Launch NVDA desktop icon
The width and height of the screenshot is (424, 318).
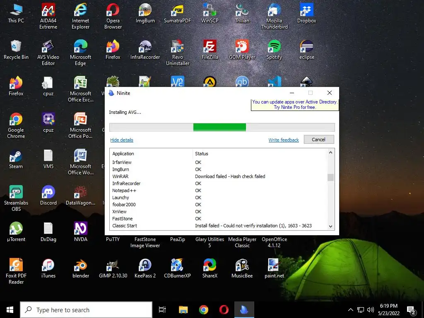click(x=80, y=232)
